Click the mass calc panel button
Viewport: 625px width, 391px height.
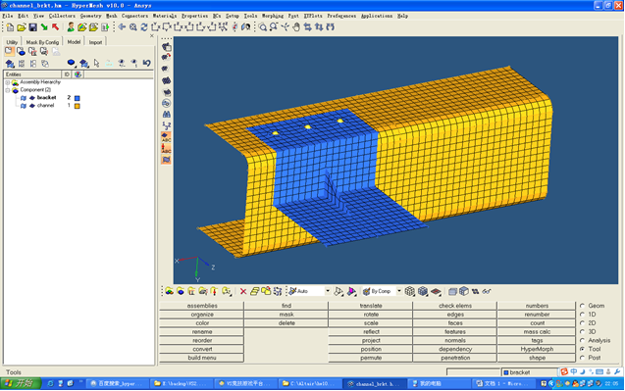click(x=537, y=331)
